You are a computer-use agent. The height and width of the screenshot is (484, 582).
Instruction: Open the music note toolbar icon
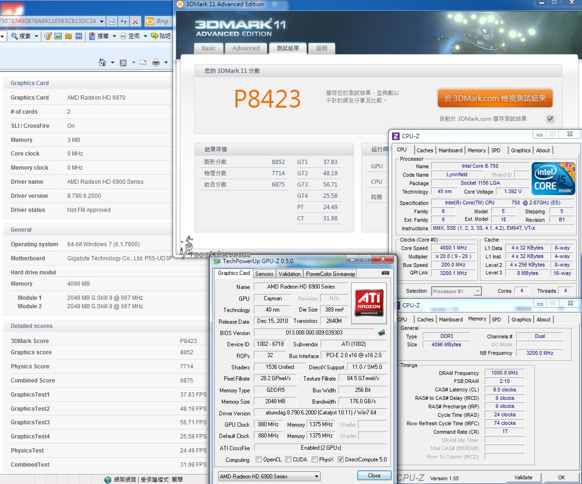[48, 36]
